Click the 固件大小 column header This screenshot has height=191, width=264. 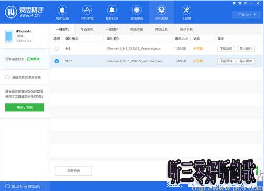pos(181,38)
